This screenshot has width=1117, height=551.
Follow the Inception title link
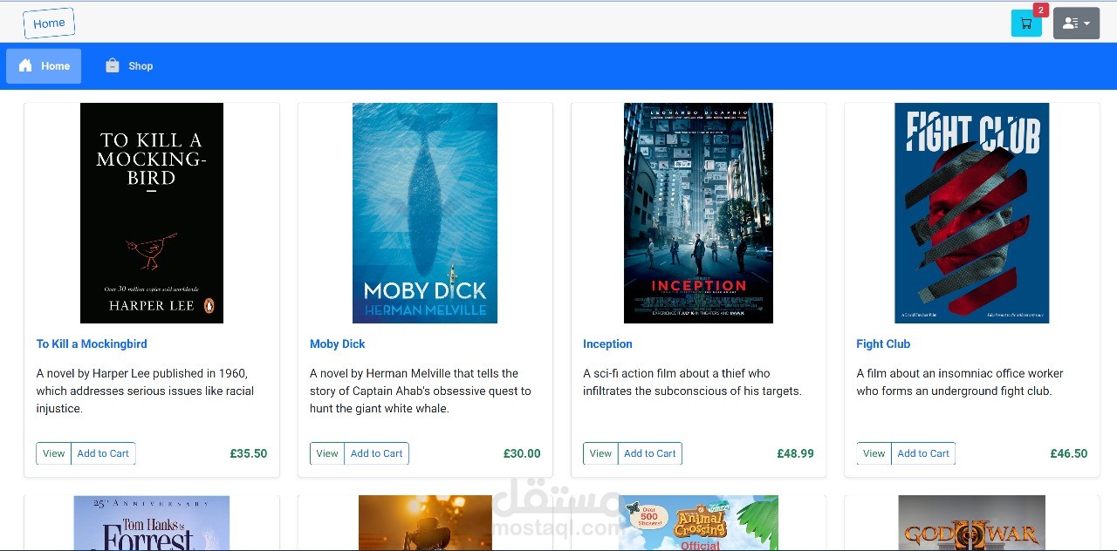click(607, 344)
